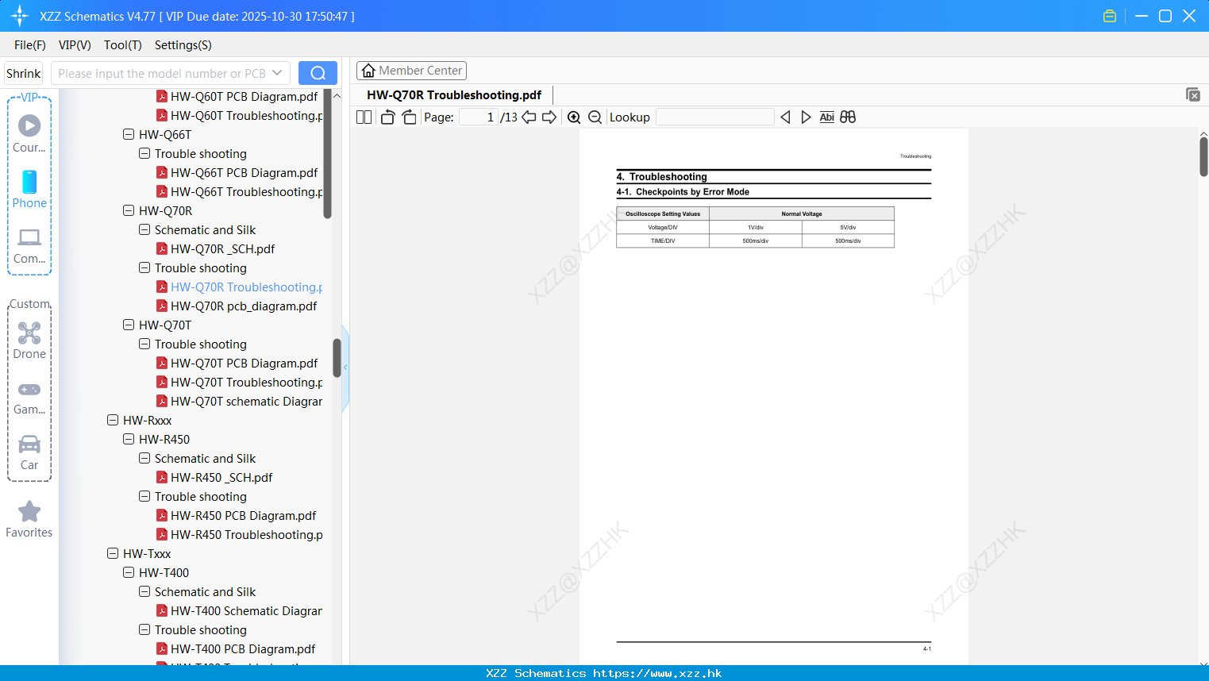Open HW-Q60T PCB Diagram.pdf

pos(244,96)
